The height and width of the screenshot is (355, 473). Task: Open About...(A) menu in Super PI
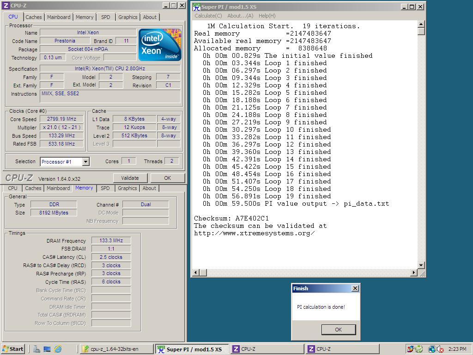[x=240, y=16]
